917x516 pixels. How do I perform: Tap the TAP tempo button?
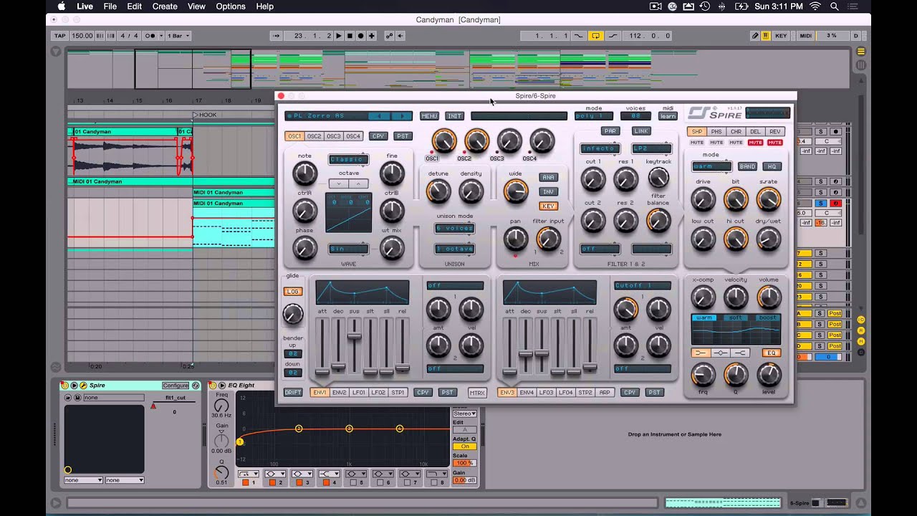(x=61, y=36)
